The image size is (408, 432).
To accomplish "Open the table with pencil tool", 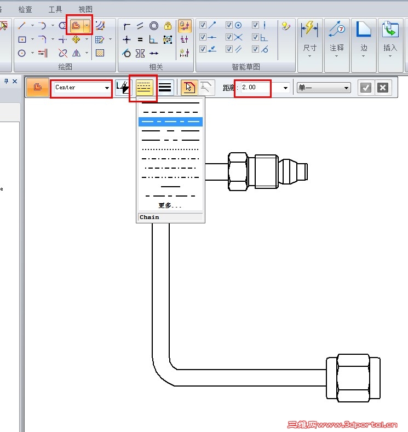I will tap(100, 39).
